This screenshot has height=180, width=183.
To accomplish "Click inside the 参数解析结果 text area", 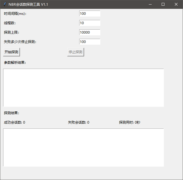I will click(84, 88).
